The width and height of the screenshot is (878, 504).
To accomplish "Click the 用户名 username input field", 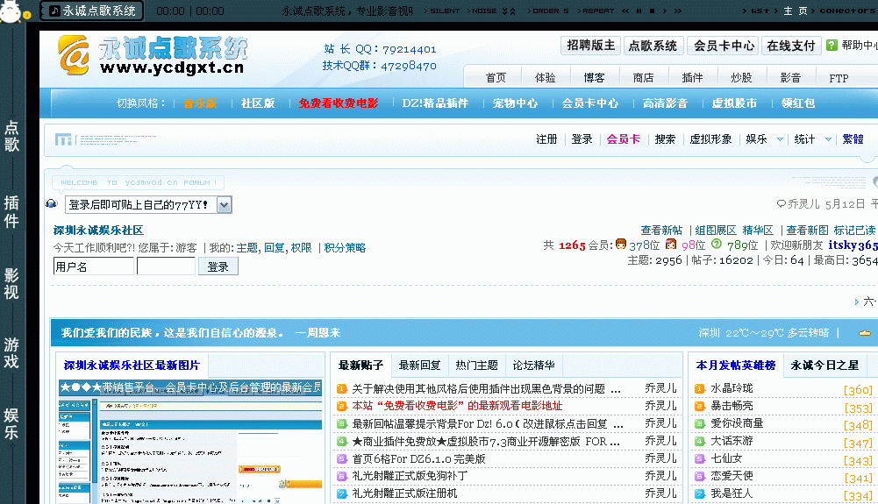I will point(93,266).
